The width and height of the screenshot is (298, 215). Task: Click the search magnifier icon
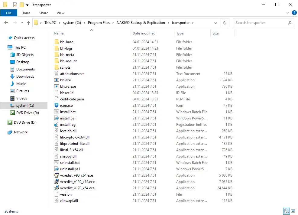[x=290, y=23]
